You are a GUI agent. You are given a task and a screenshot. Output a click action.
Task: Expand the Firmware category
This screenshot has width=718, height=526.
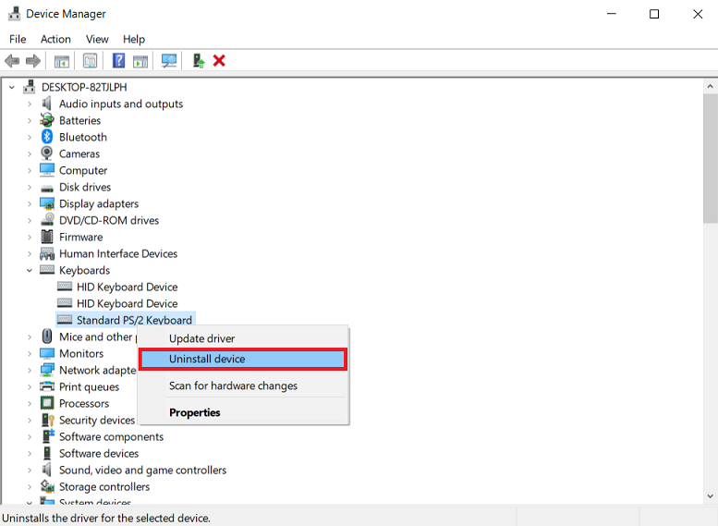point(30,237)
